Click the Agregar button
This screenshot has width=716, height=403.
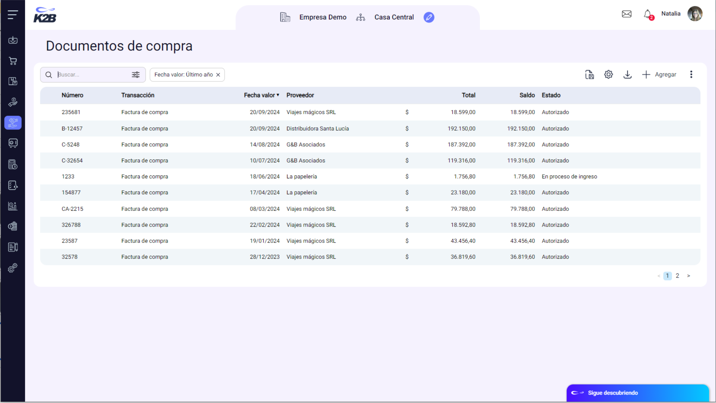click(659, 75)
